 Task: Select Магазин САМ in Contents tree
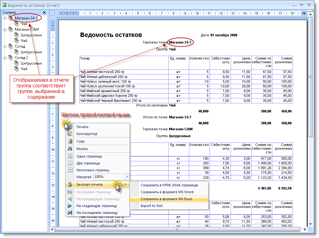click(27, 29)
